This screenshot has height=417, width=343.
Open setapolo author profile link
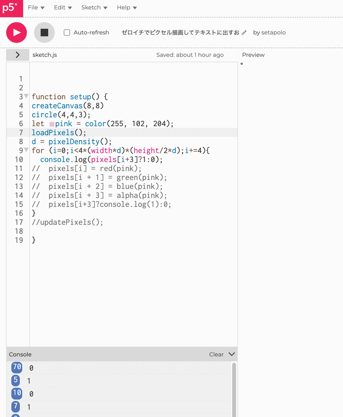(274, 33)
